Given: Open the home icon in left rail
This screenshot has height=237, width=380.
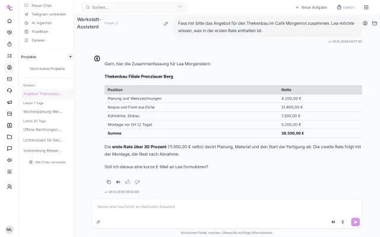Looking at the screenshot, I should (9, 21).
